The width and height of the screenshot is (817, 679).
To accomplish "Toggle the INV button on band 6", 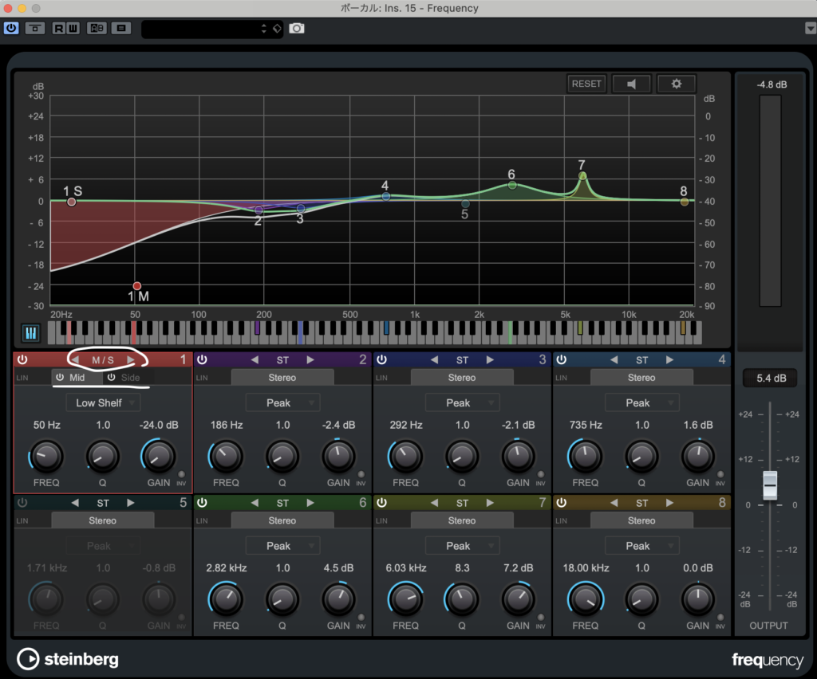I will [x=361, y=617].
